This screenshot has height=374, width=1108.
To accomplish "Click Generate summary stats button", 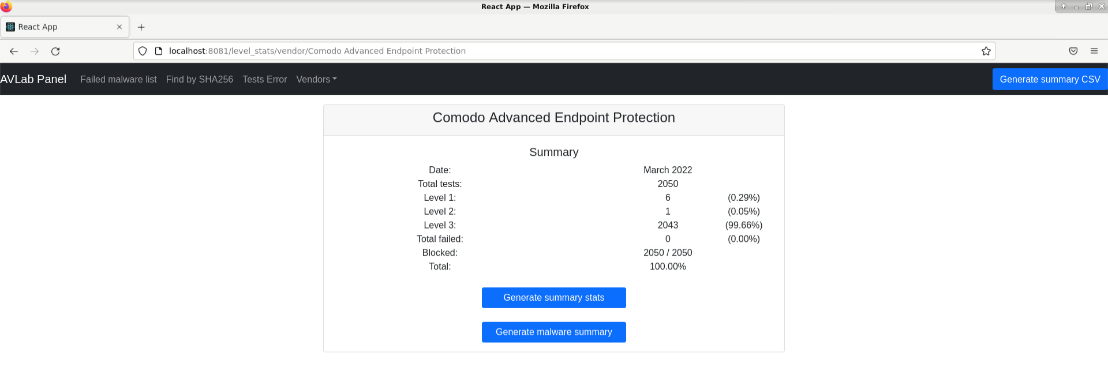I will [553, 298].
